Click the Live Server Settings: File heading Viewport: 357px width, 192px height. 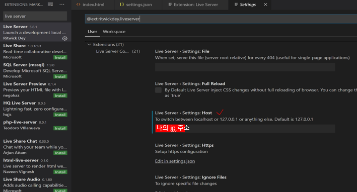pos(182,51)
